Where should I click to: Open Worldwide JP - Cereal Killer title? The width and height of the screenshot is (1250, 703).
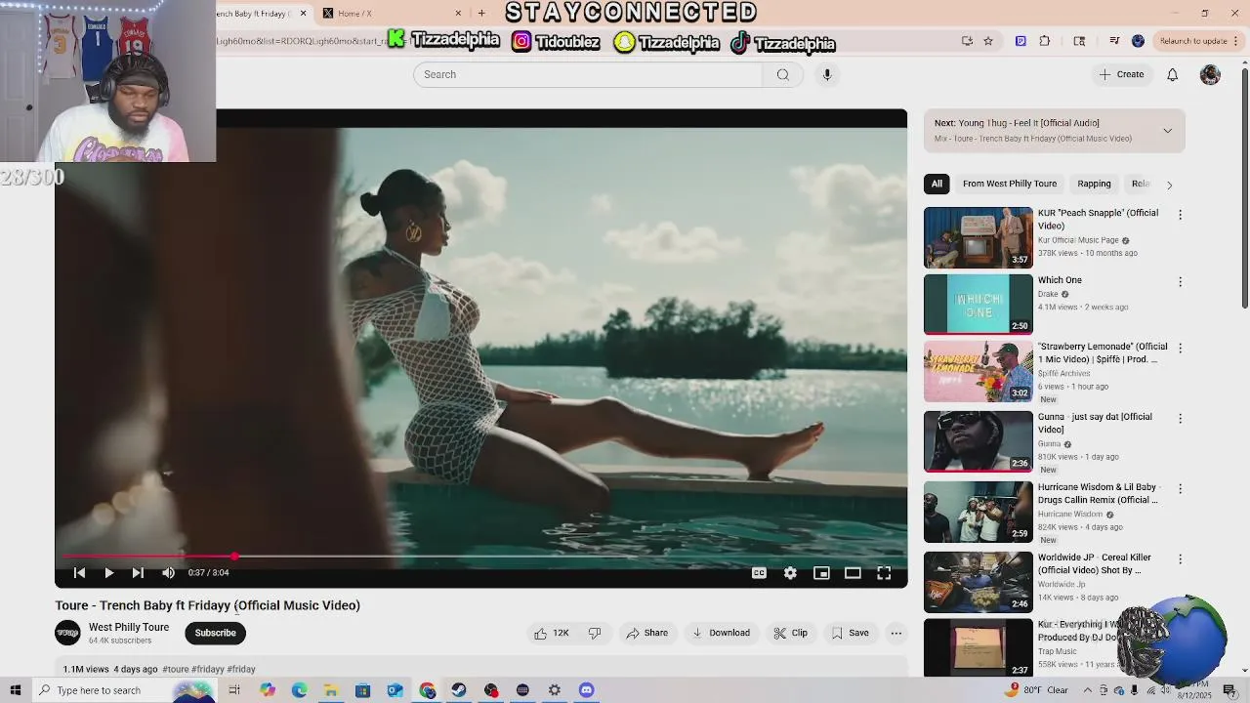[1094, 563]
